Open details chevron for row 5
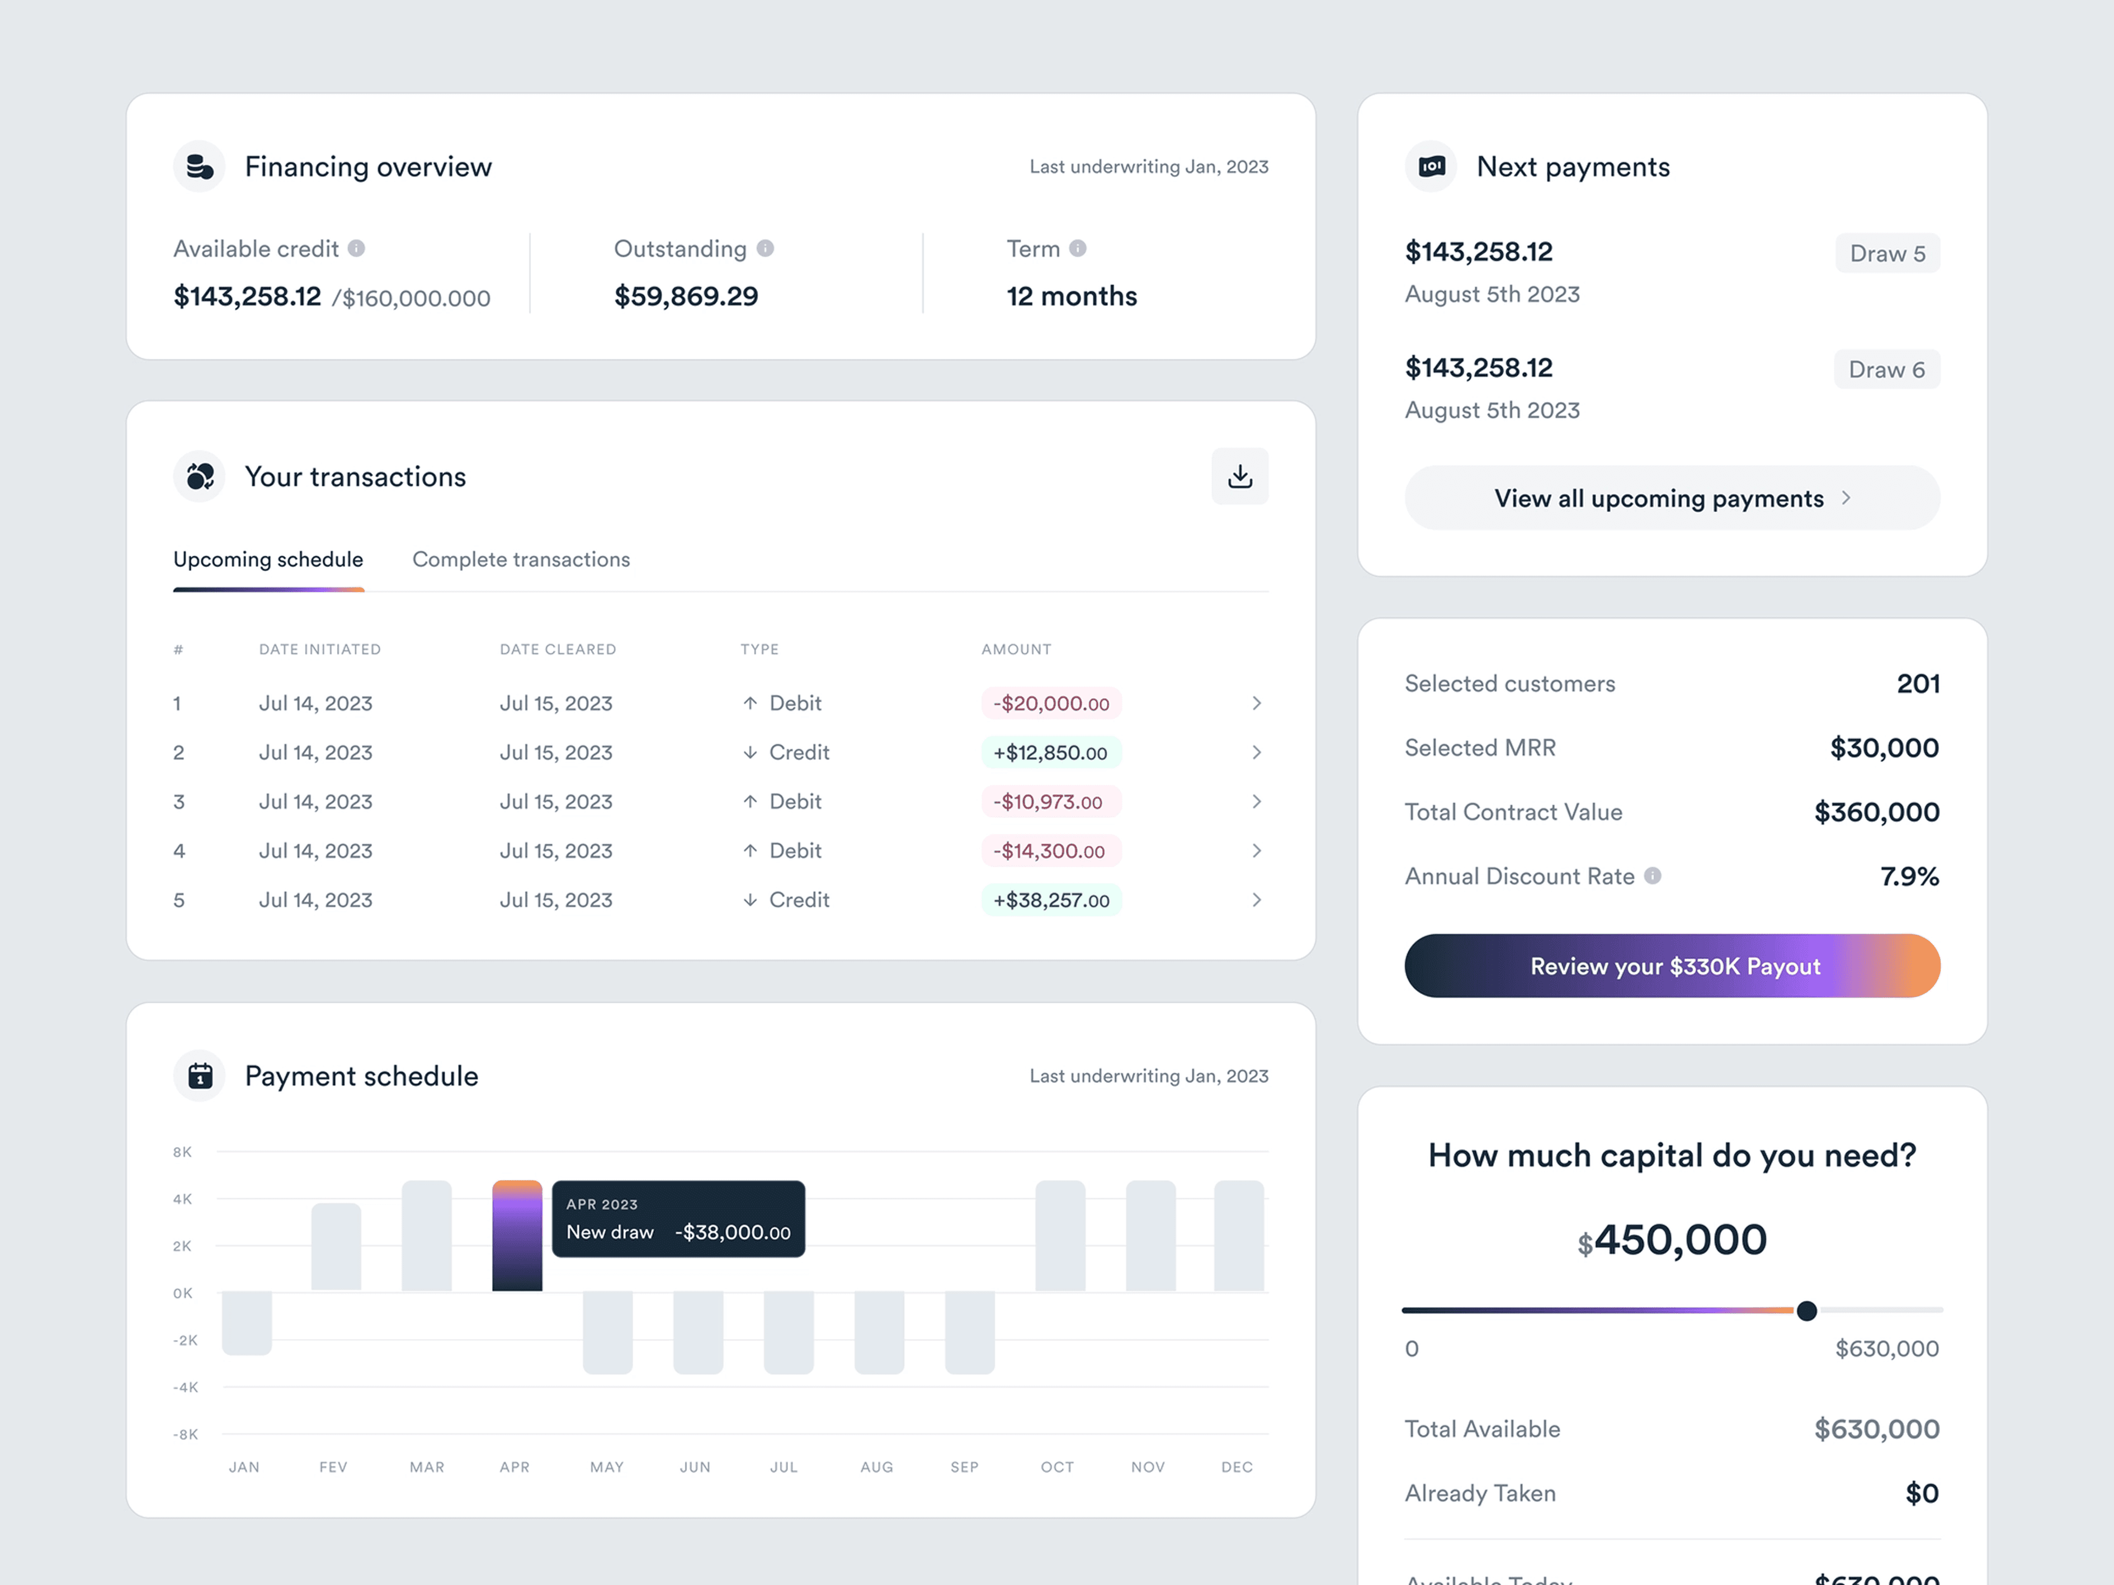The height and width of the screenshot is (1585, 2114). 1256,900
